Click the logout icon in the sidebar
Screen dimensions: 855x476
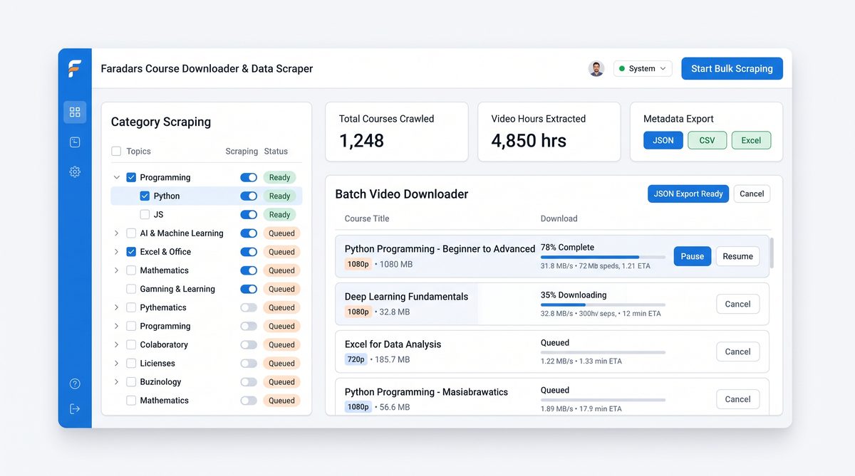(x=75, y=408)
